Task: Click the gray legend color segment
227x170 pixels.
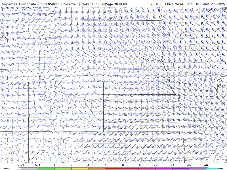Action: click(29, 169)
